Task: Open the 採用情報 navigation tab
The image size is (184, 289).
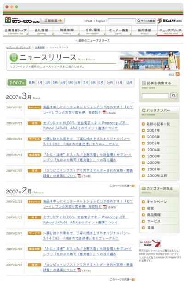Action: tap(144, 31)
